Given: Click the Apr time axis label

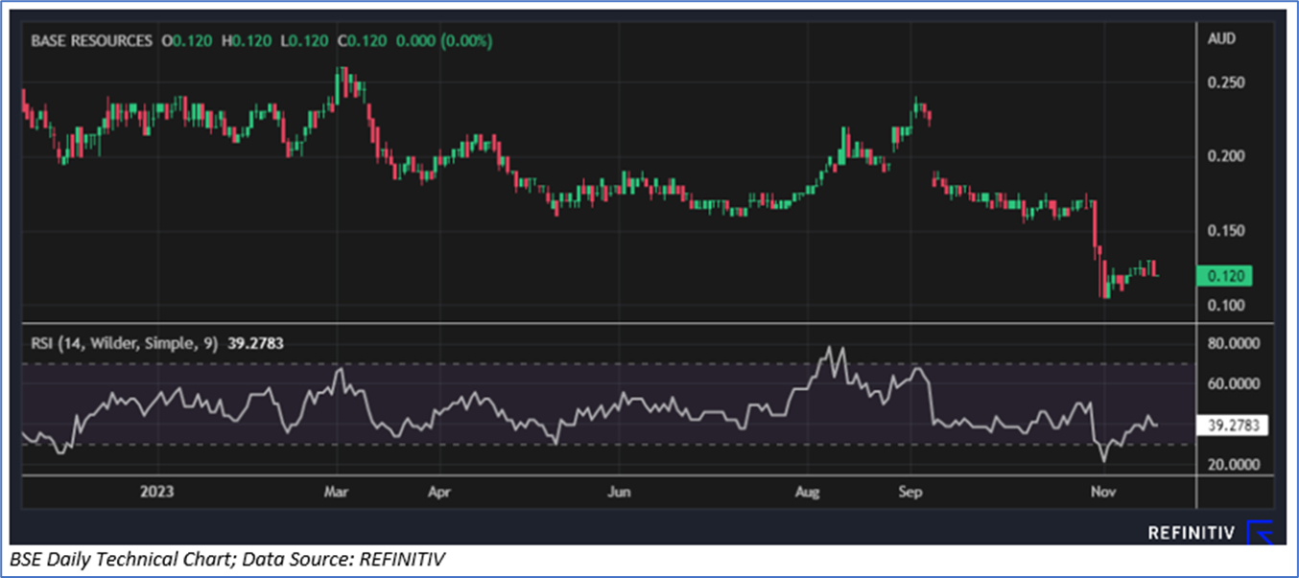Looking at the screenshot, I should (x=438, y=492).
